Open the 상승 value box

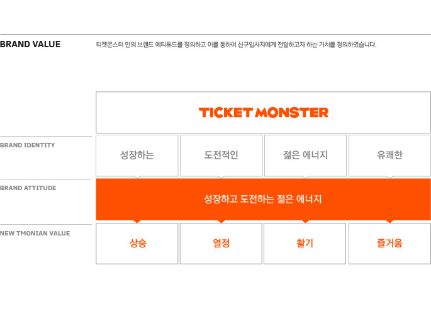coord(137,244)
